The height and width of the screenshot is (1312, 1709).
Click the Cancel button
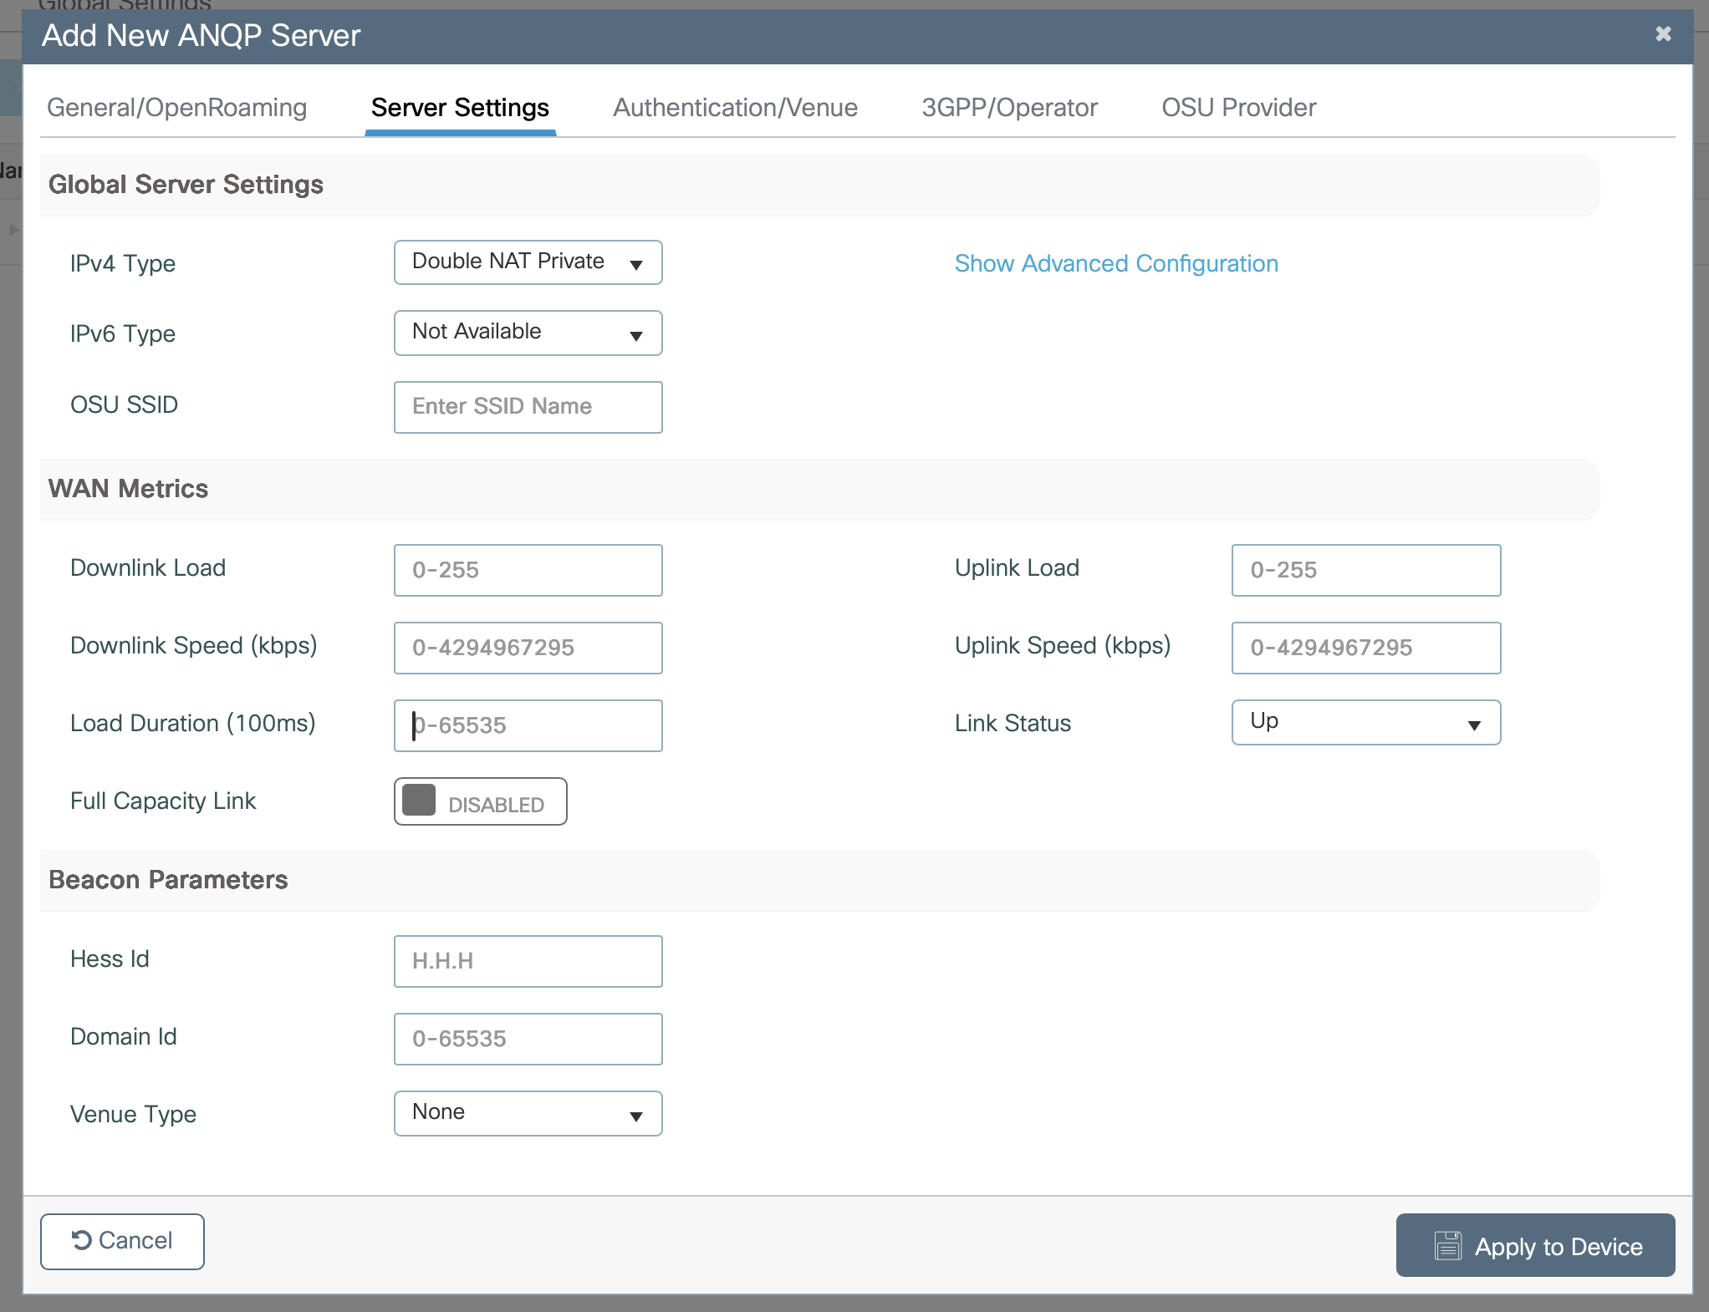[122, 1241]
